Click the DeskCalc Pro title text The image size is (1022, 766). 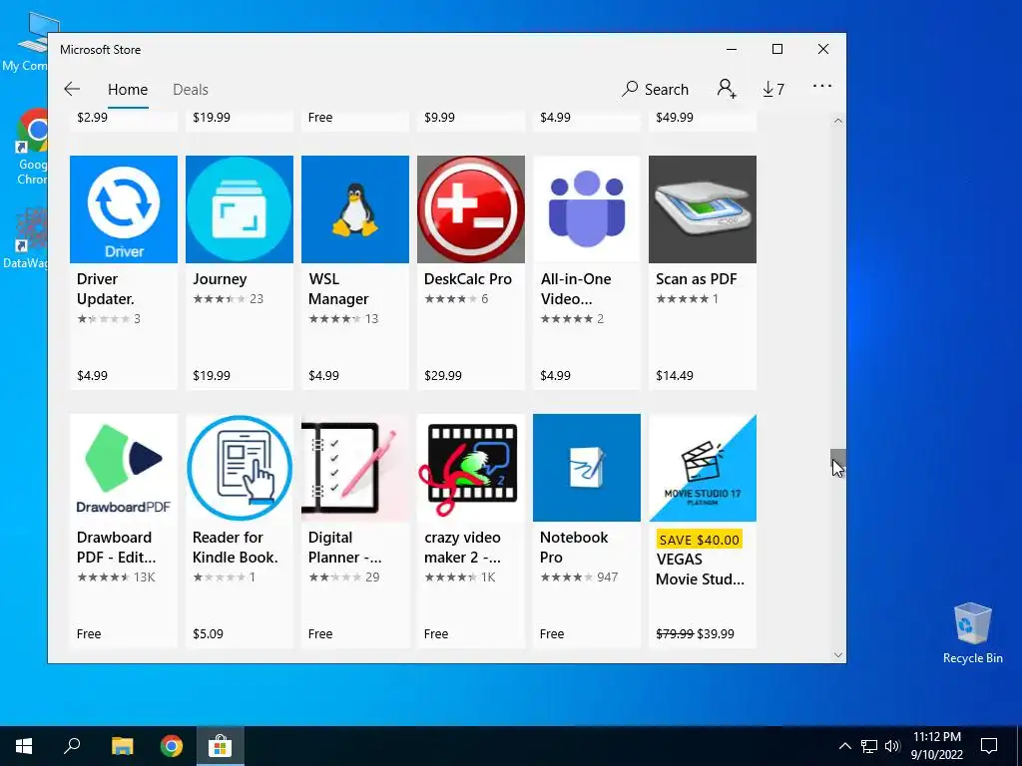(x=468, y=279)
